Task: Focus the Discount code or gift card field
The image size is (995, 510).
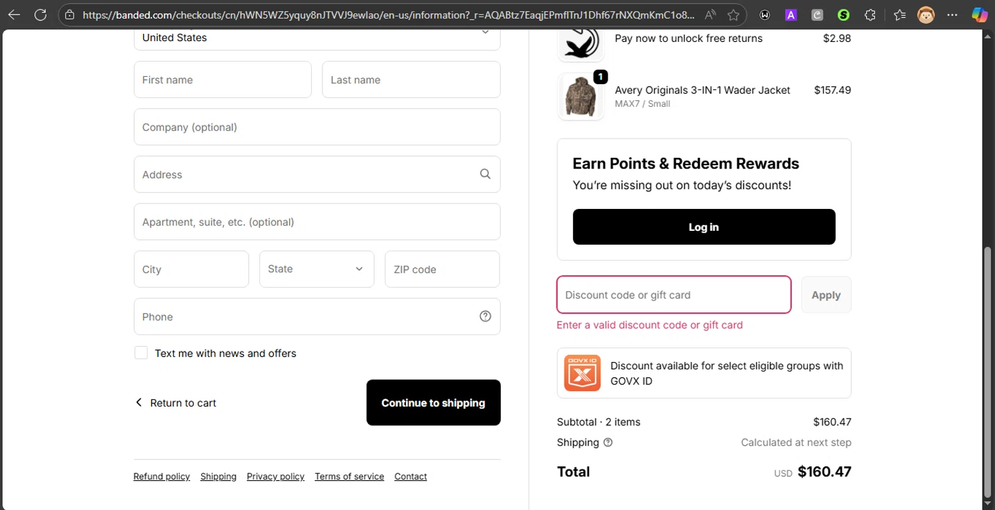Action: 674,294
